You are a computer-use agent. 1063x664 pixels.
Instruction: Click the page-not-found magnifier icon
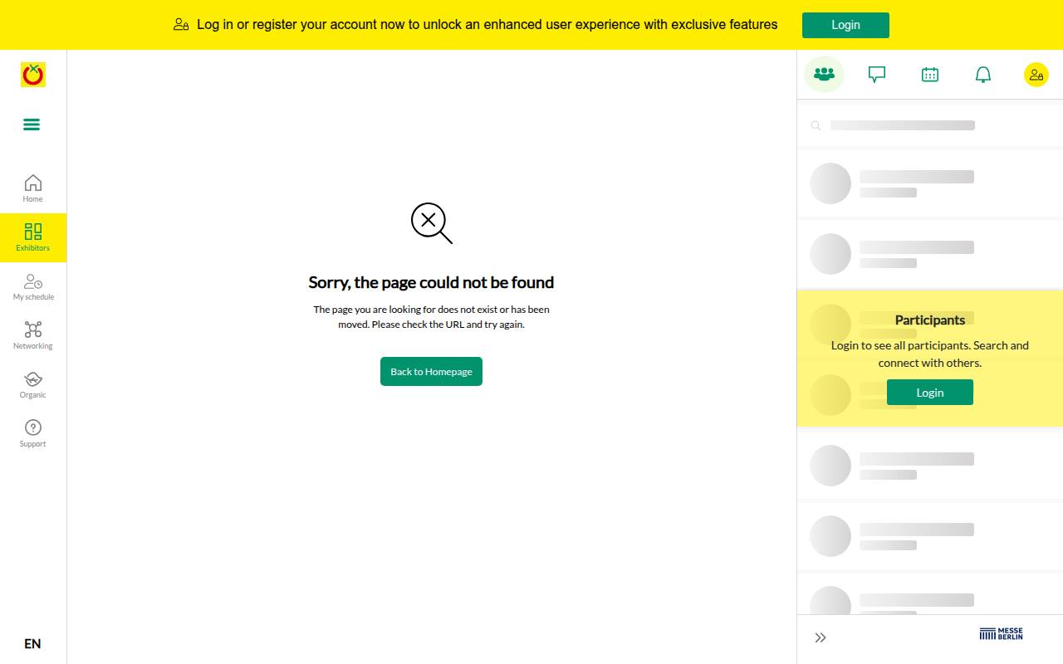point(431,222)
